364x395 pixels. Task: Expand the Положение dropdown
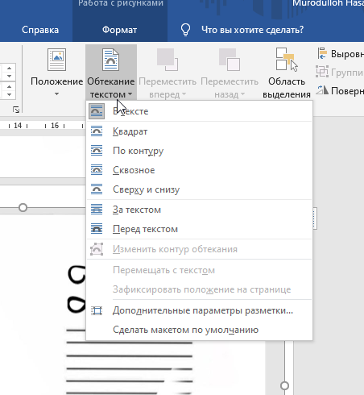[56, 72]
